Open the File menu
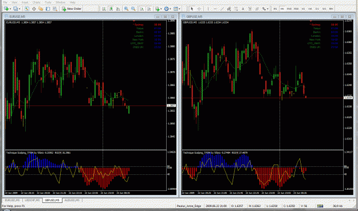358x211 pixels. 5,2
